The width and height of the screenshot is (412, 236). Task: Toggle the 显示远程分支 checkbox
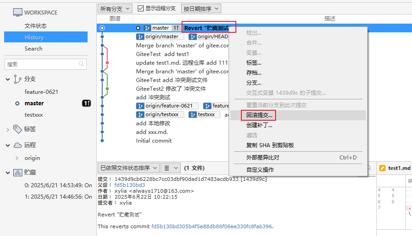pos(141,8)
